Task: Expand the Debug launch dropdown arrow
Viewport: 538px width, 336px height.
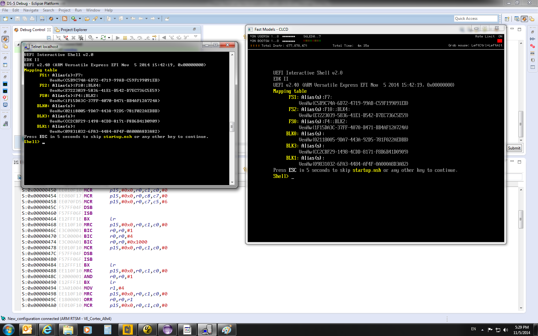Action: coord(57,19)
